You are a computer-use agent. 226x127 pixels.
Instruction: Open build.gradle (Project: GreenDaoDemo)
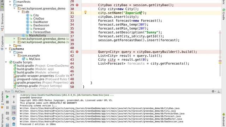(x=43, y=66)
